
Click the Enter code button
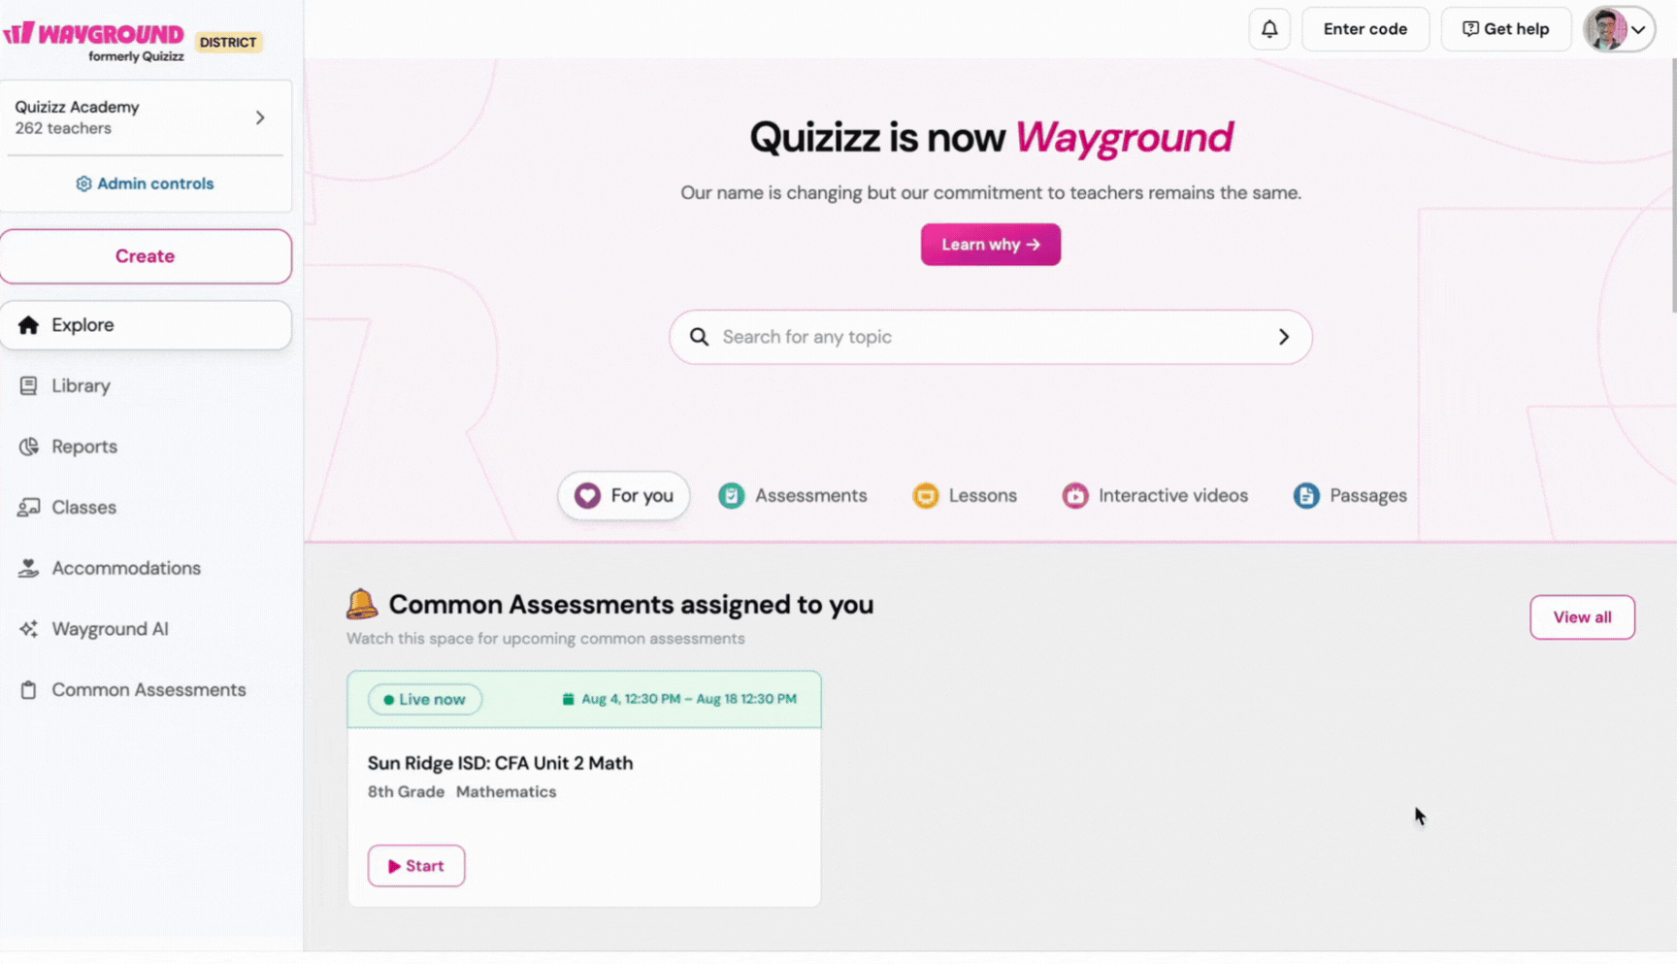coord(1365,29)
